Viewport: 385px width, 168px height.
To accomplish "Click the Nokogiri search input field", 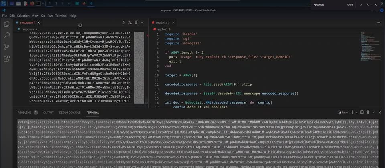I will click(x=328, y=5).
